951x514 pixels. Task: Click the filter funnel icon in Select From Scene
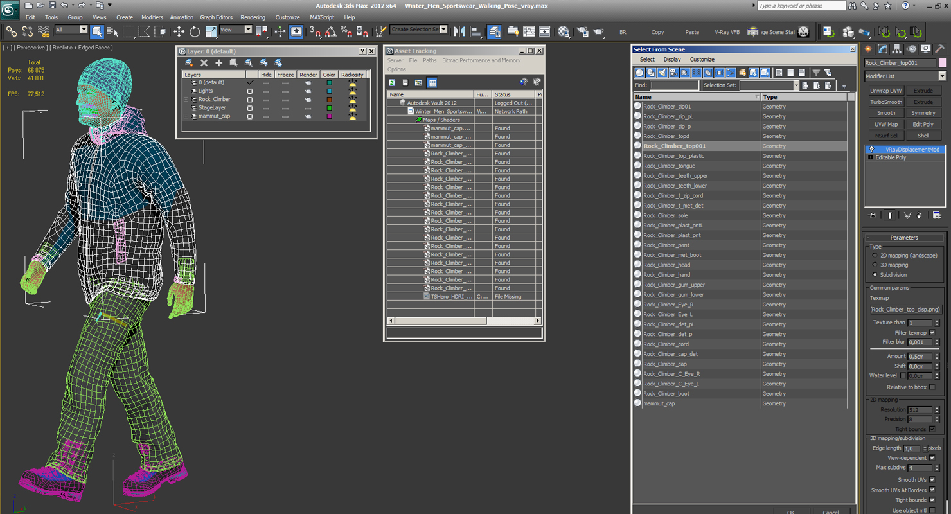(815, 73)
